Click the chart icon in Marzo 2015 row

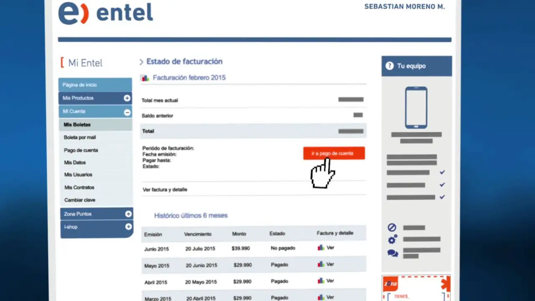coord(321,297)
